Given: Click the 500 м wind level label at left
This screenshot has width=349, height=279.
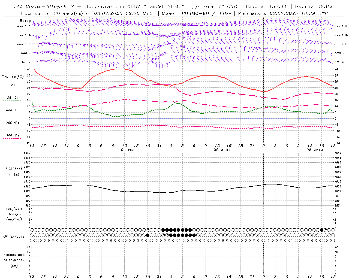Looking at the screenshot, I should click(x=26, y=53).
